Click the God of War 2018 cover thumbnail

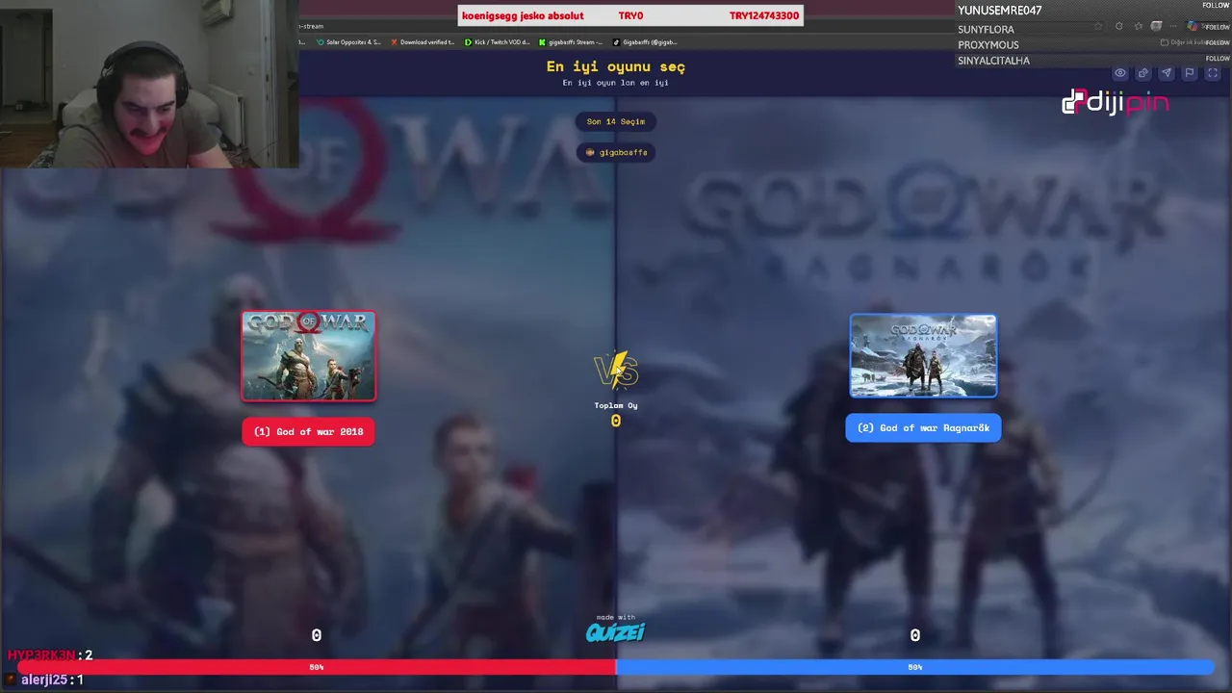click(308, 356)
